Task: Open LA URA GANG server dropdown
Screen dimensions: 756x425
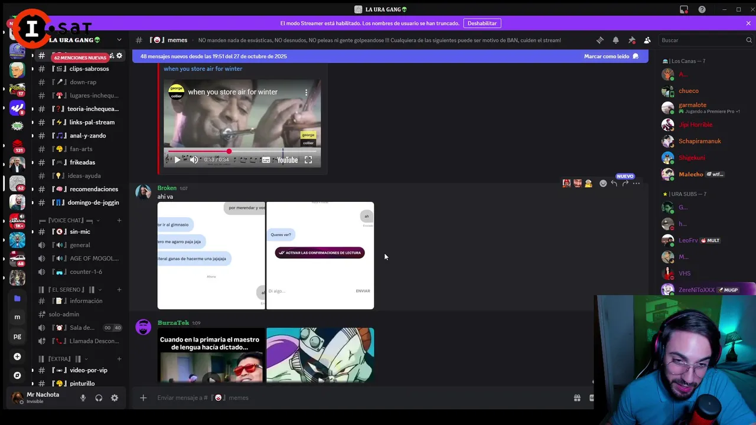Action: pos(119,40)
